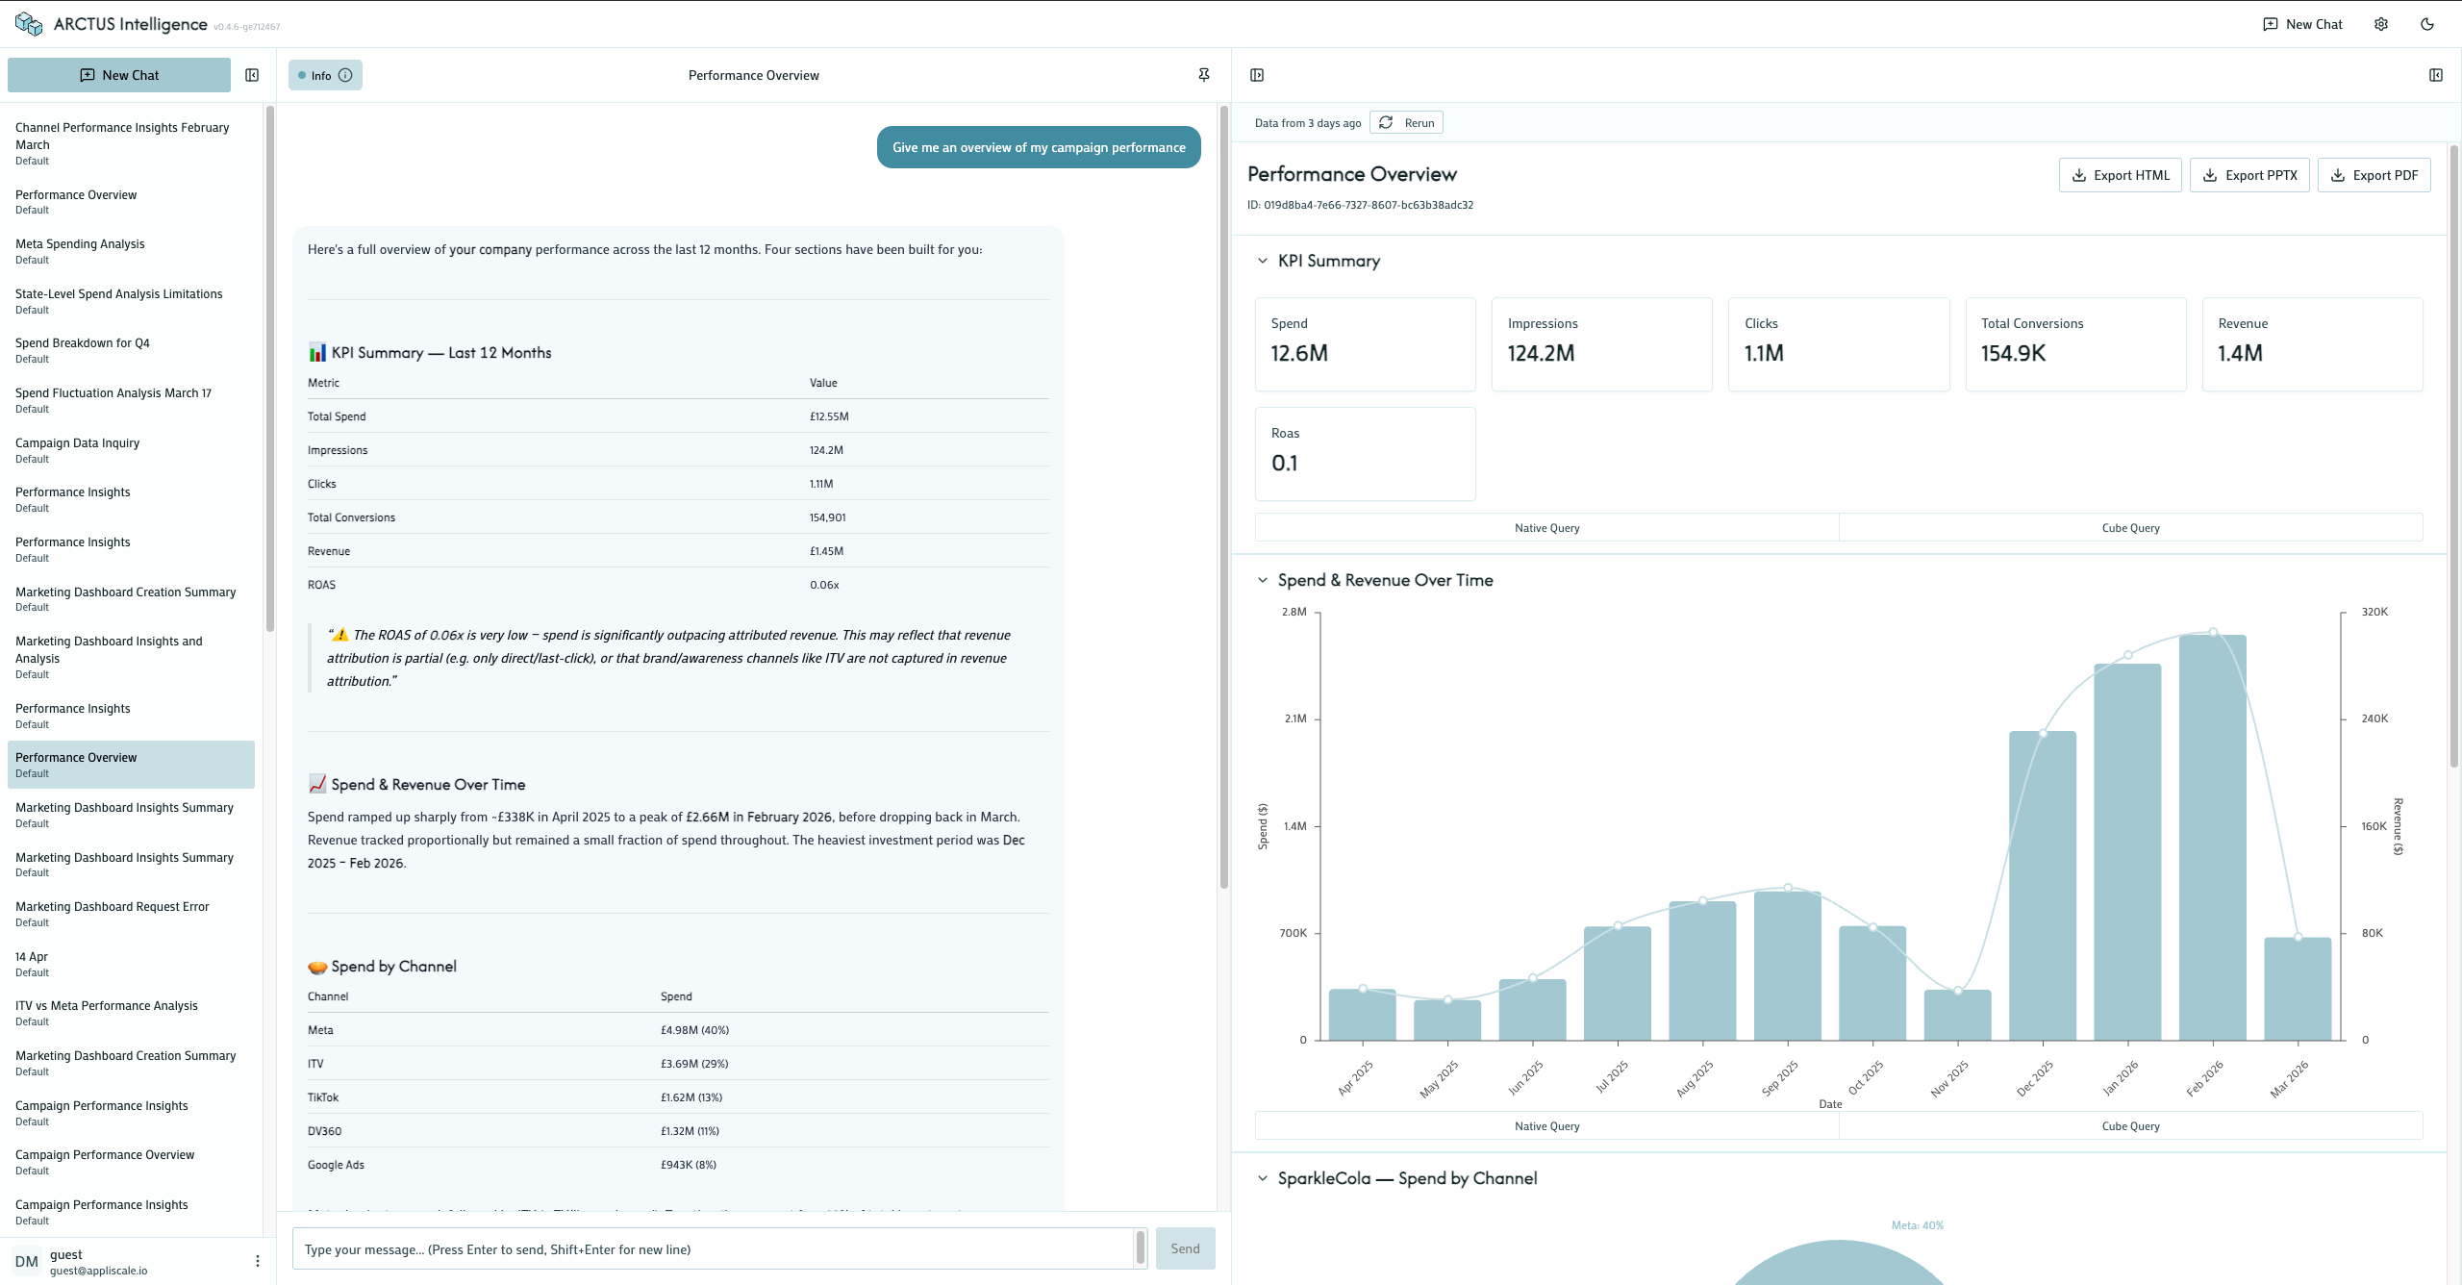The height and width of the screenshot is (1285, 2462).
Task: Open the user options menu next to guest
Action: coord(257,1261)
